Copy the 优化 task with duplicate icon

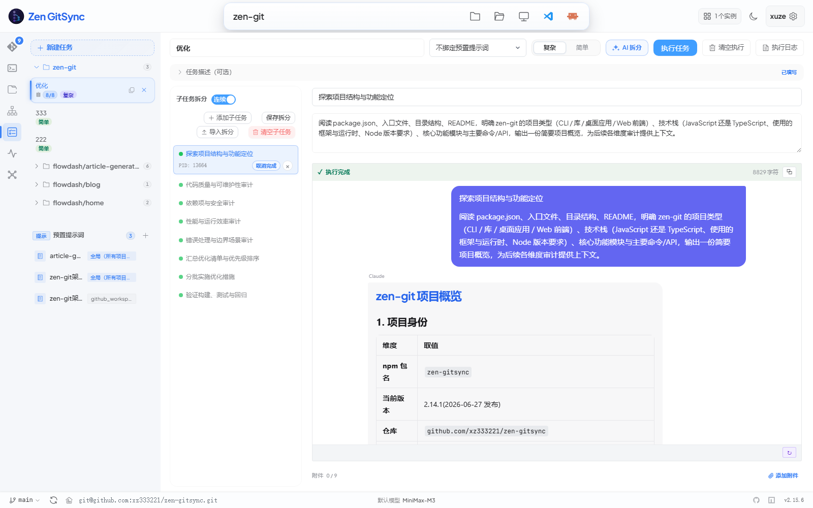click(132, 90)
